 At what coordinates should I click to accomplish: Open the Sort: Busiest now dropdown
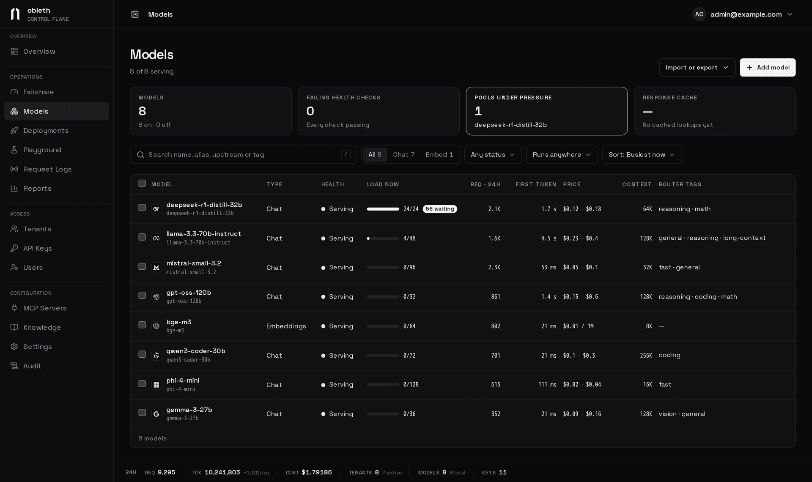click(642, 155)
